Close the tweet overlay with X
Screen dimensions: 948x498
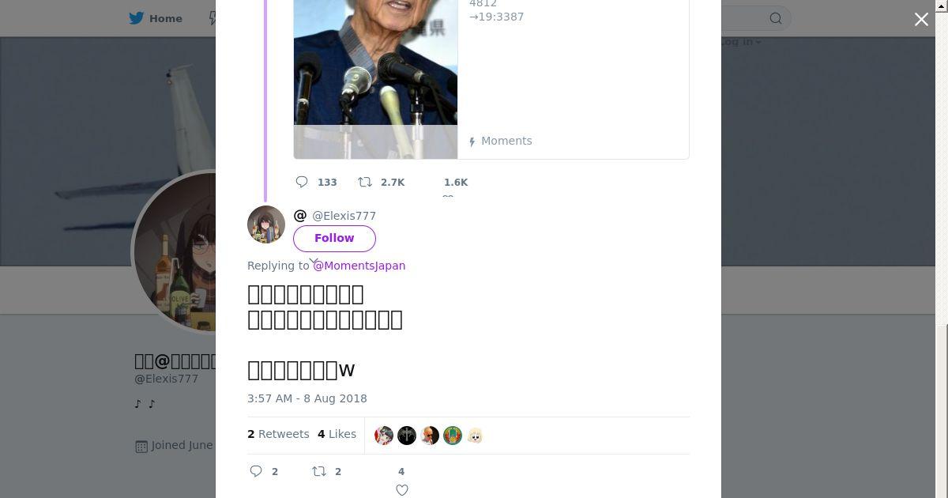coord(921,20)
